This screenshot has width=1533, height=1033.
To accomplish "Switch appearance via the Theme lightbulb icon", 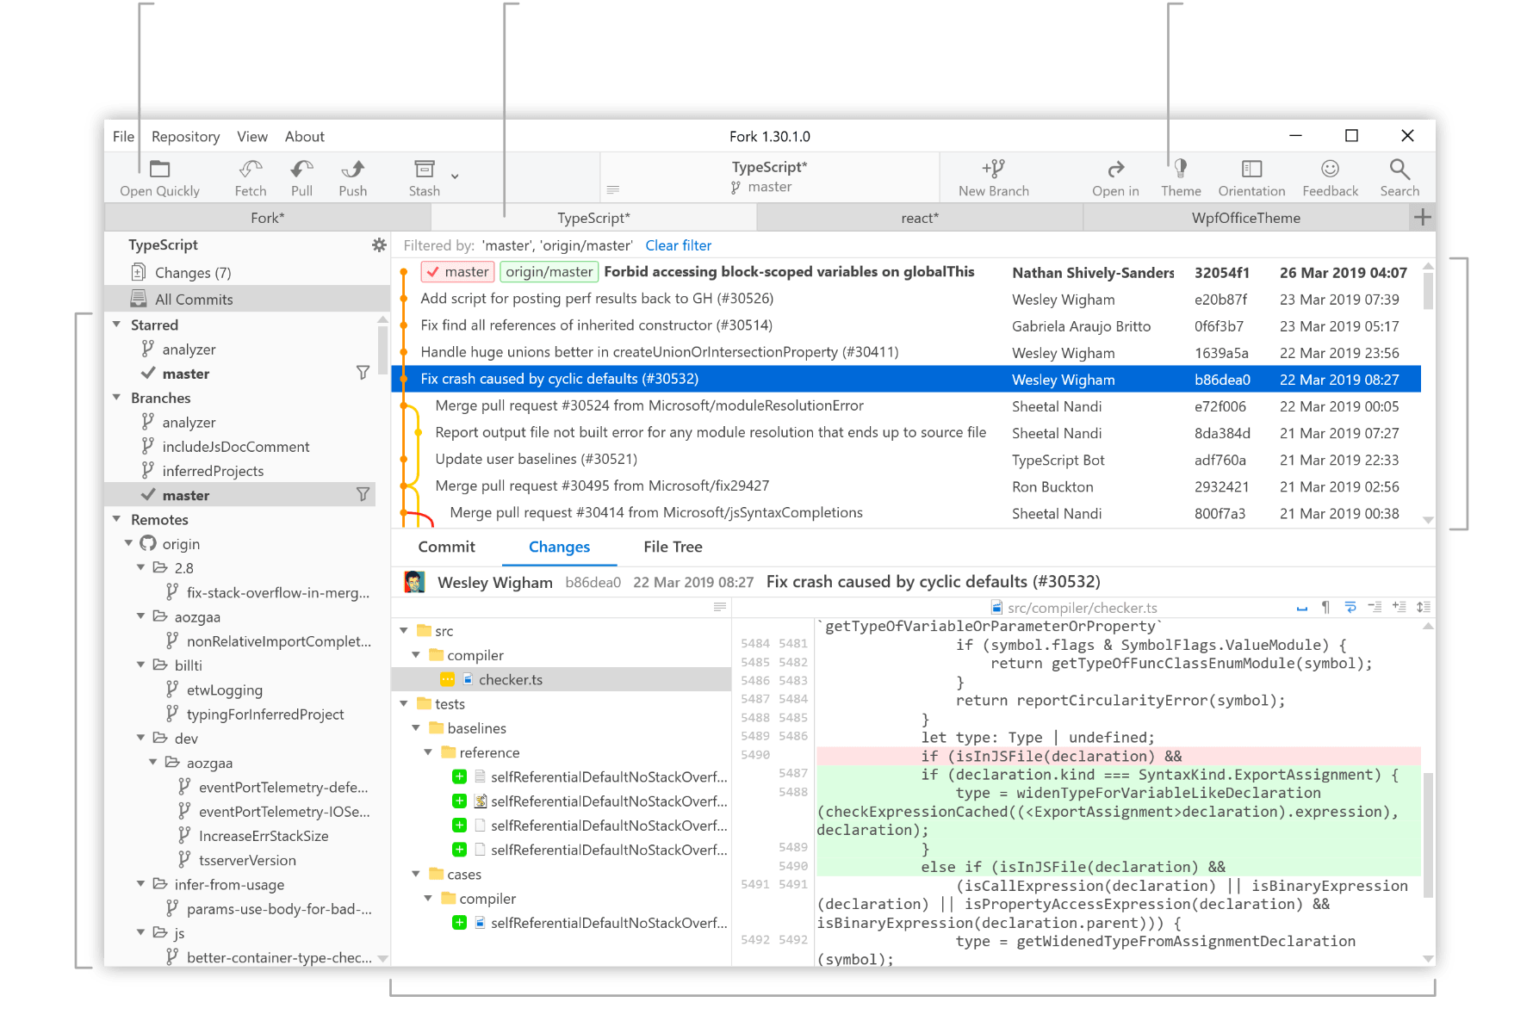I will [1180, 170].
